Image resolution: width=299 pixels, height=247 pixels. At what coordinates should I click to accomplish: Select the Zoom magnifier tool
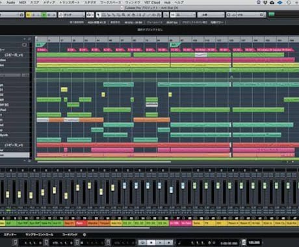(123, 15)
